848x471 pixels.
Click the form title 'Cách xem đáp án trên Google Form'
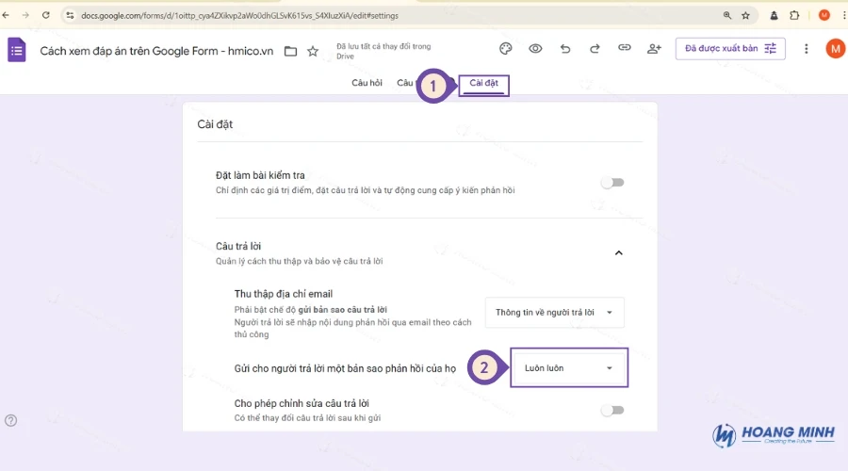(x=156, y=52)
